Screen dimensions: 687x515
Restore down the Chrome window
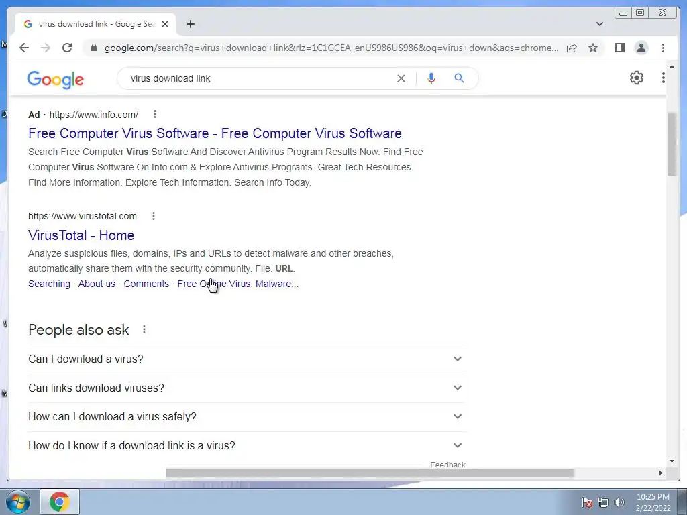[x=640, y=13]
